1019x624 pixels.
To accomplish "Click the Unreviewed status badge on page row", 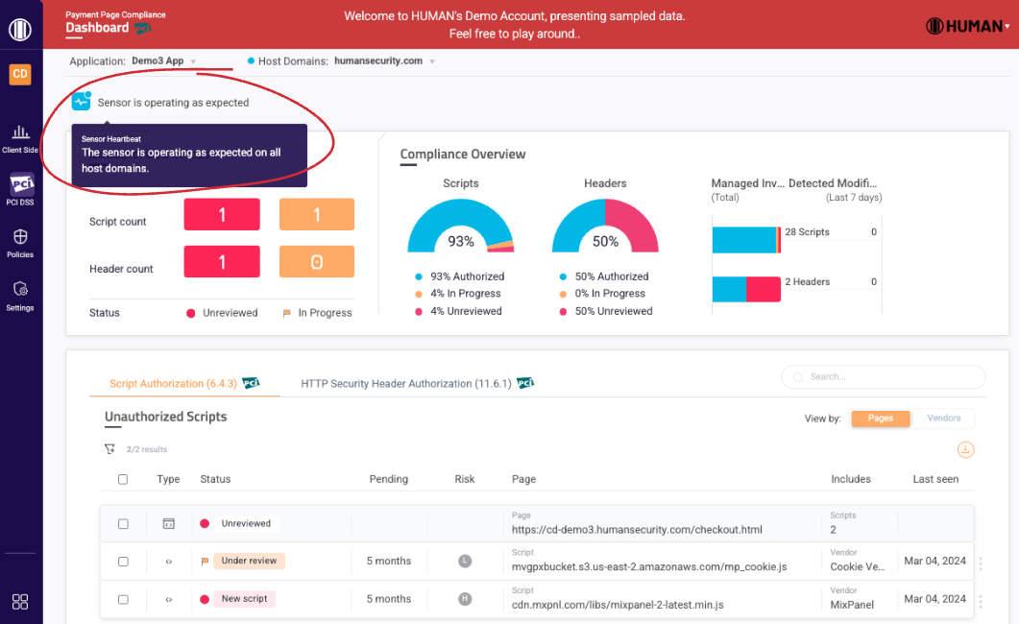I will [x=246, y=523].
